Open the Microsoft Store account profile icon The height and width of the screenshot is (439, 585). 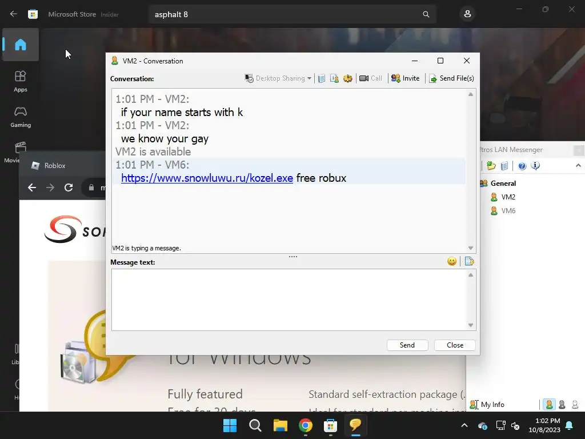pyautogui.click(x=467, y=14)
